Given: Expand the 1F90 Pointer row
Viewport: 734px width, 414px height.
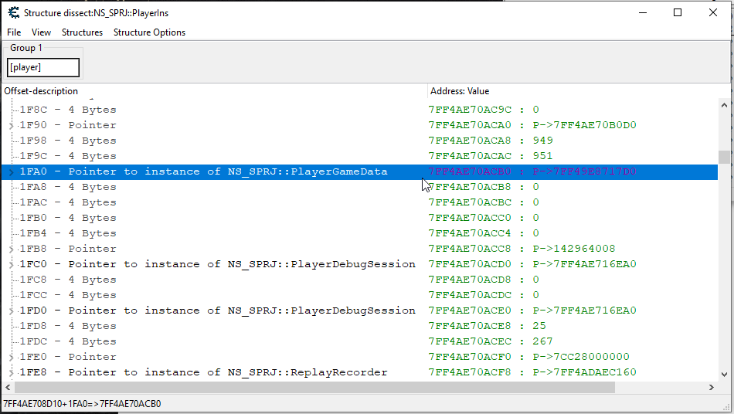Looking at the screenshot, I should pyautogui.click(x=11, y=125).
